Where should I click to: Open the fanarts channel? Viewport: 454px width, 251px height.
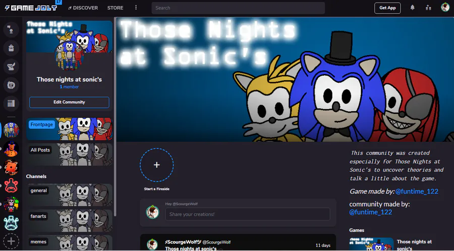click(69, 221)
